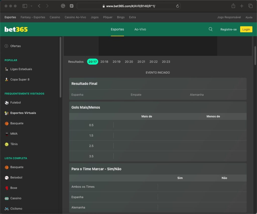
Task: Click the Ambos os Times row
Action: pyautogui.click(x=158, y=187)
